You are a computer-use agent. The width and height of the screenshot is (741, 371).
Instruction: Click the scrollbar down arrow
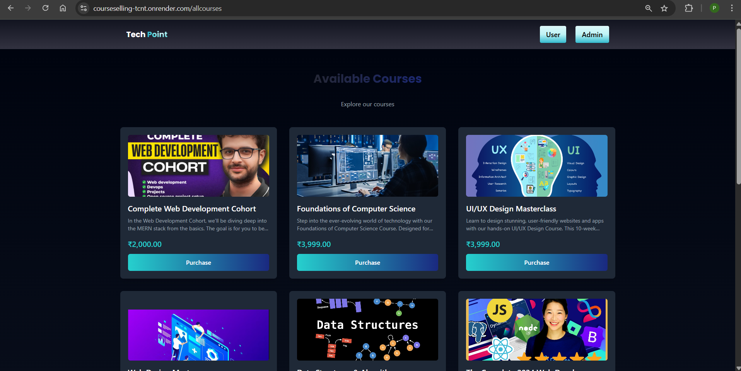[x=738, y=368]
